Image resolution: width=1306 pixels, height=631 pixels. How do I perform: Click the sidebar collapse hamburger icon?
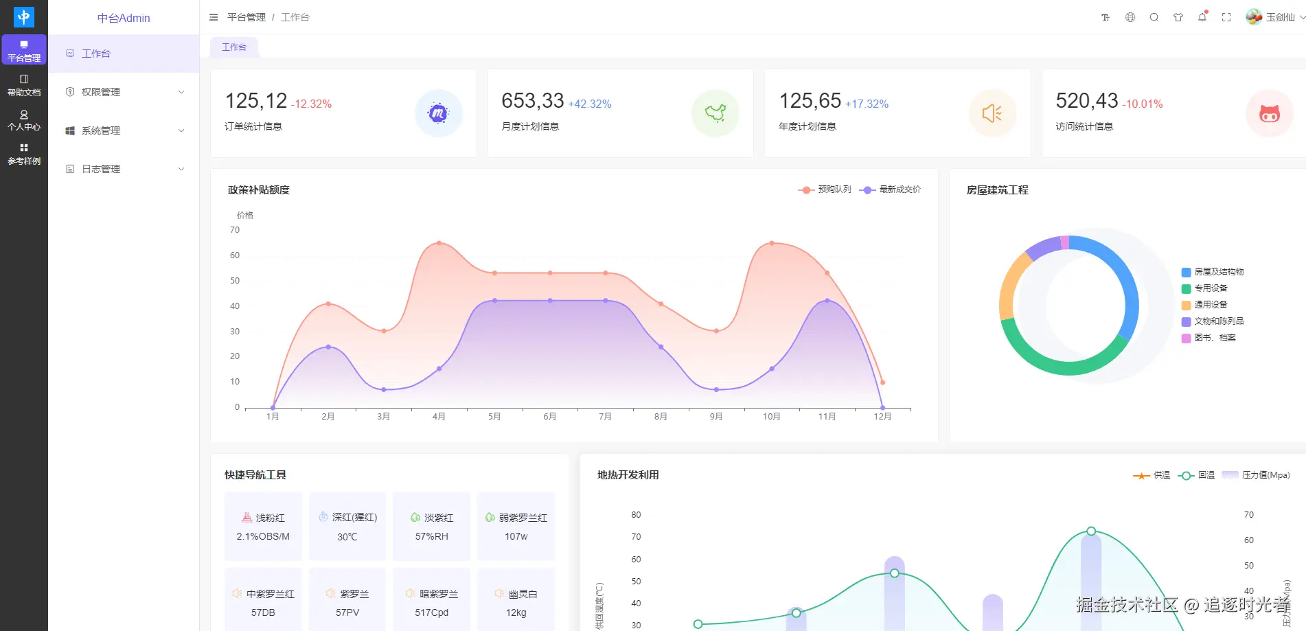(x=214, y=17)
